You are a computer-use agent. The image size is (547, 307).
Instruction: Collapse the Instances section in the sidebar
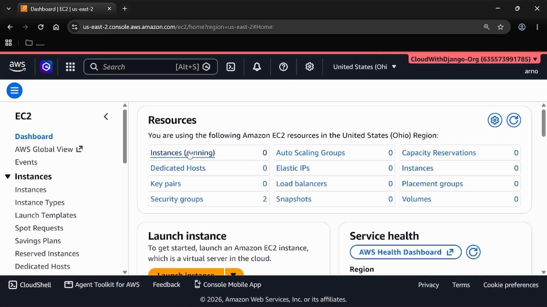[8, 177]
